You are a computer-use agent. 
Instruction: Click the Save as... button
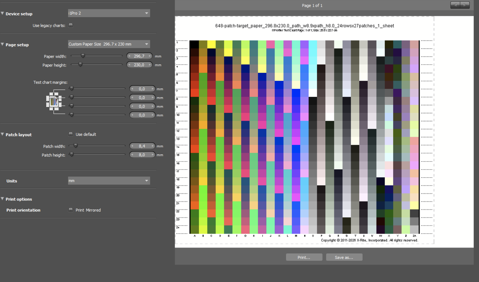tap(344, 257)
